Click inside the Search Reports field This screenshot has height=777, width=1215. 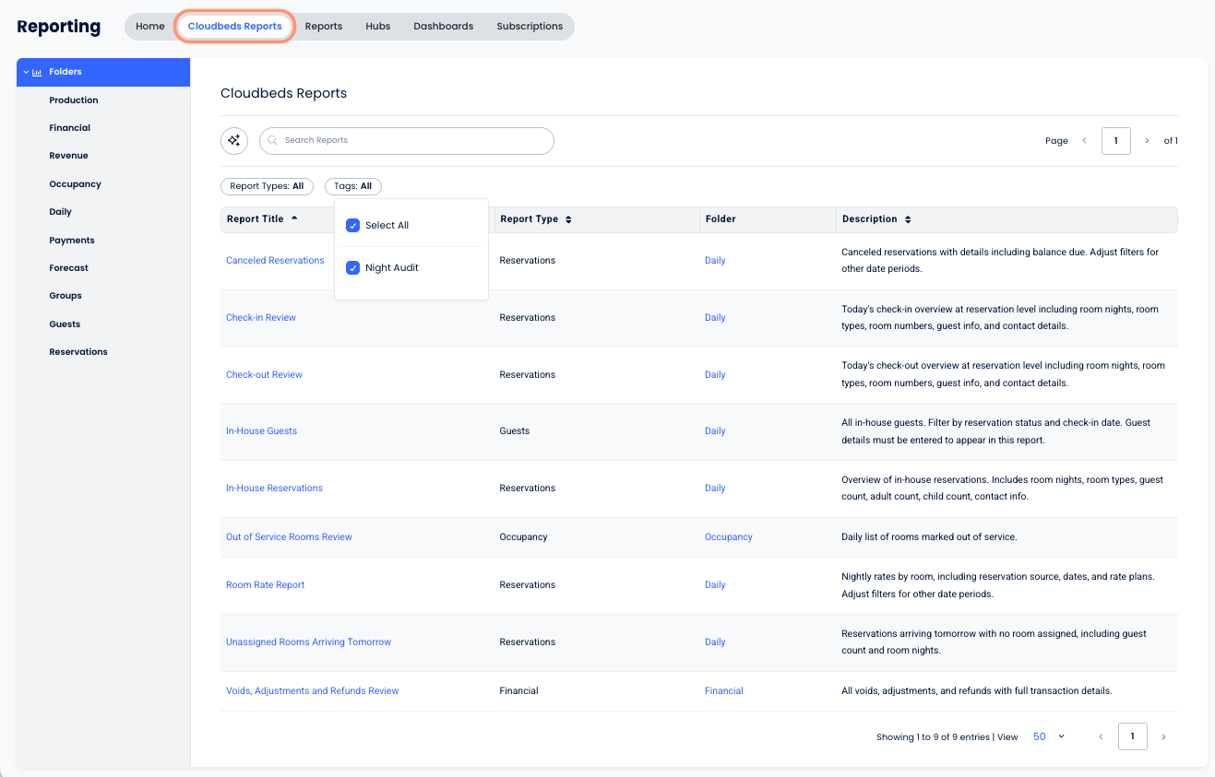tap(407, 140)
